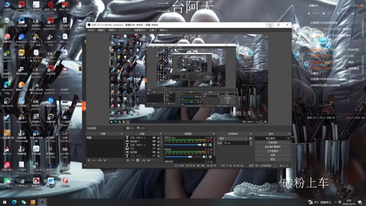Select the 场景 entry in scenes list
Viewport: 366px width, 206px height.
click(x=105, y=138)
